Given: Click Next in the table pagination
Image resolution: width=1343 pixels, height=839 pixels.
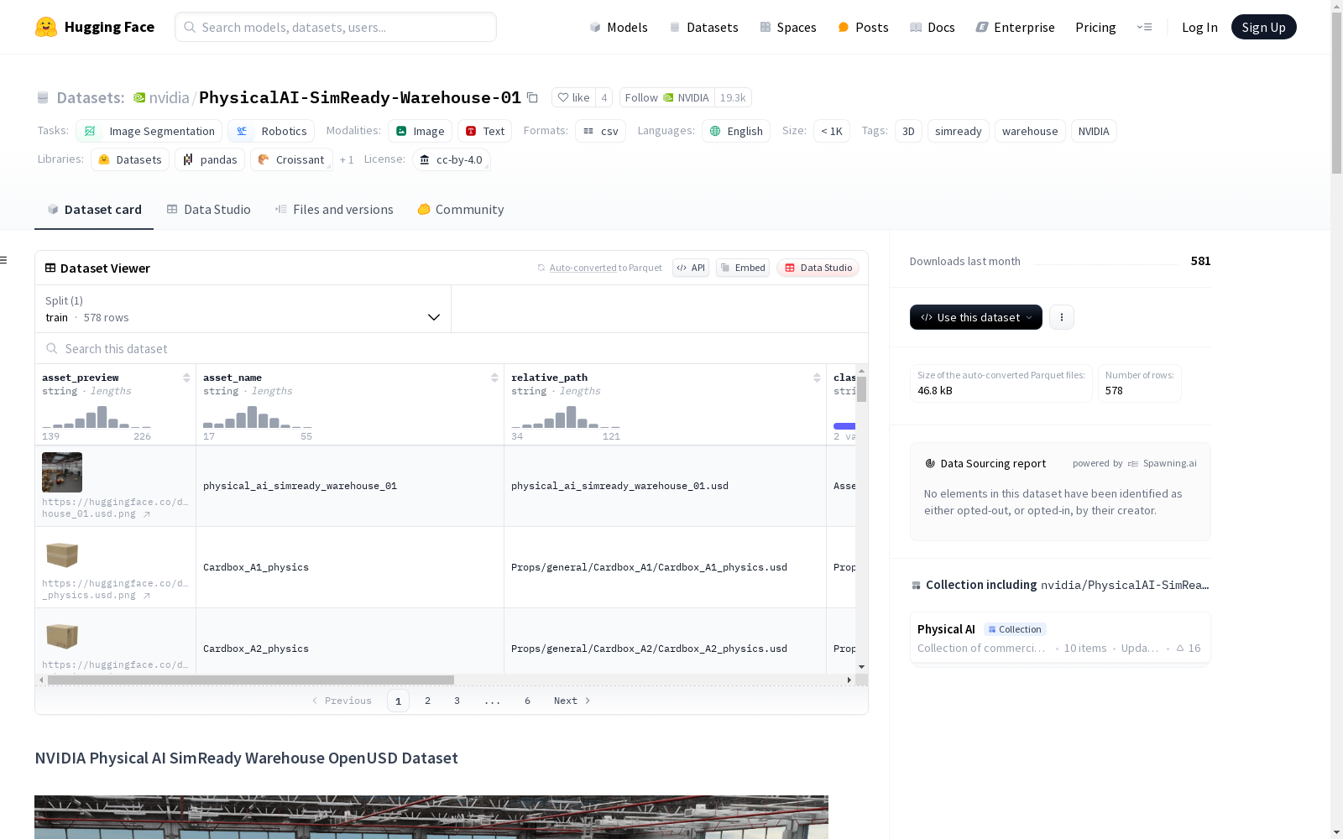Looking at the screenshot, I should coord(572,701).
